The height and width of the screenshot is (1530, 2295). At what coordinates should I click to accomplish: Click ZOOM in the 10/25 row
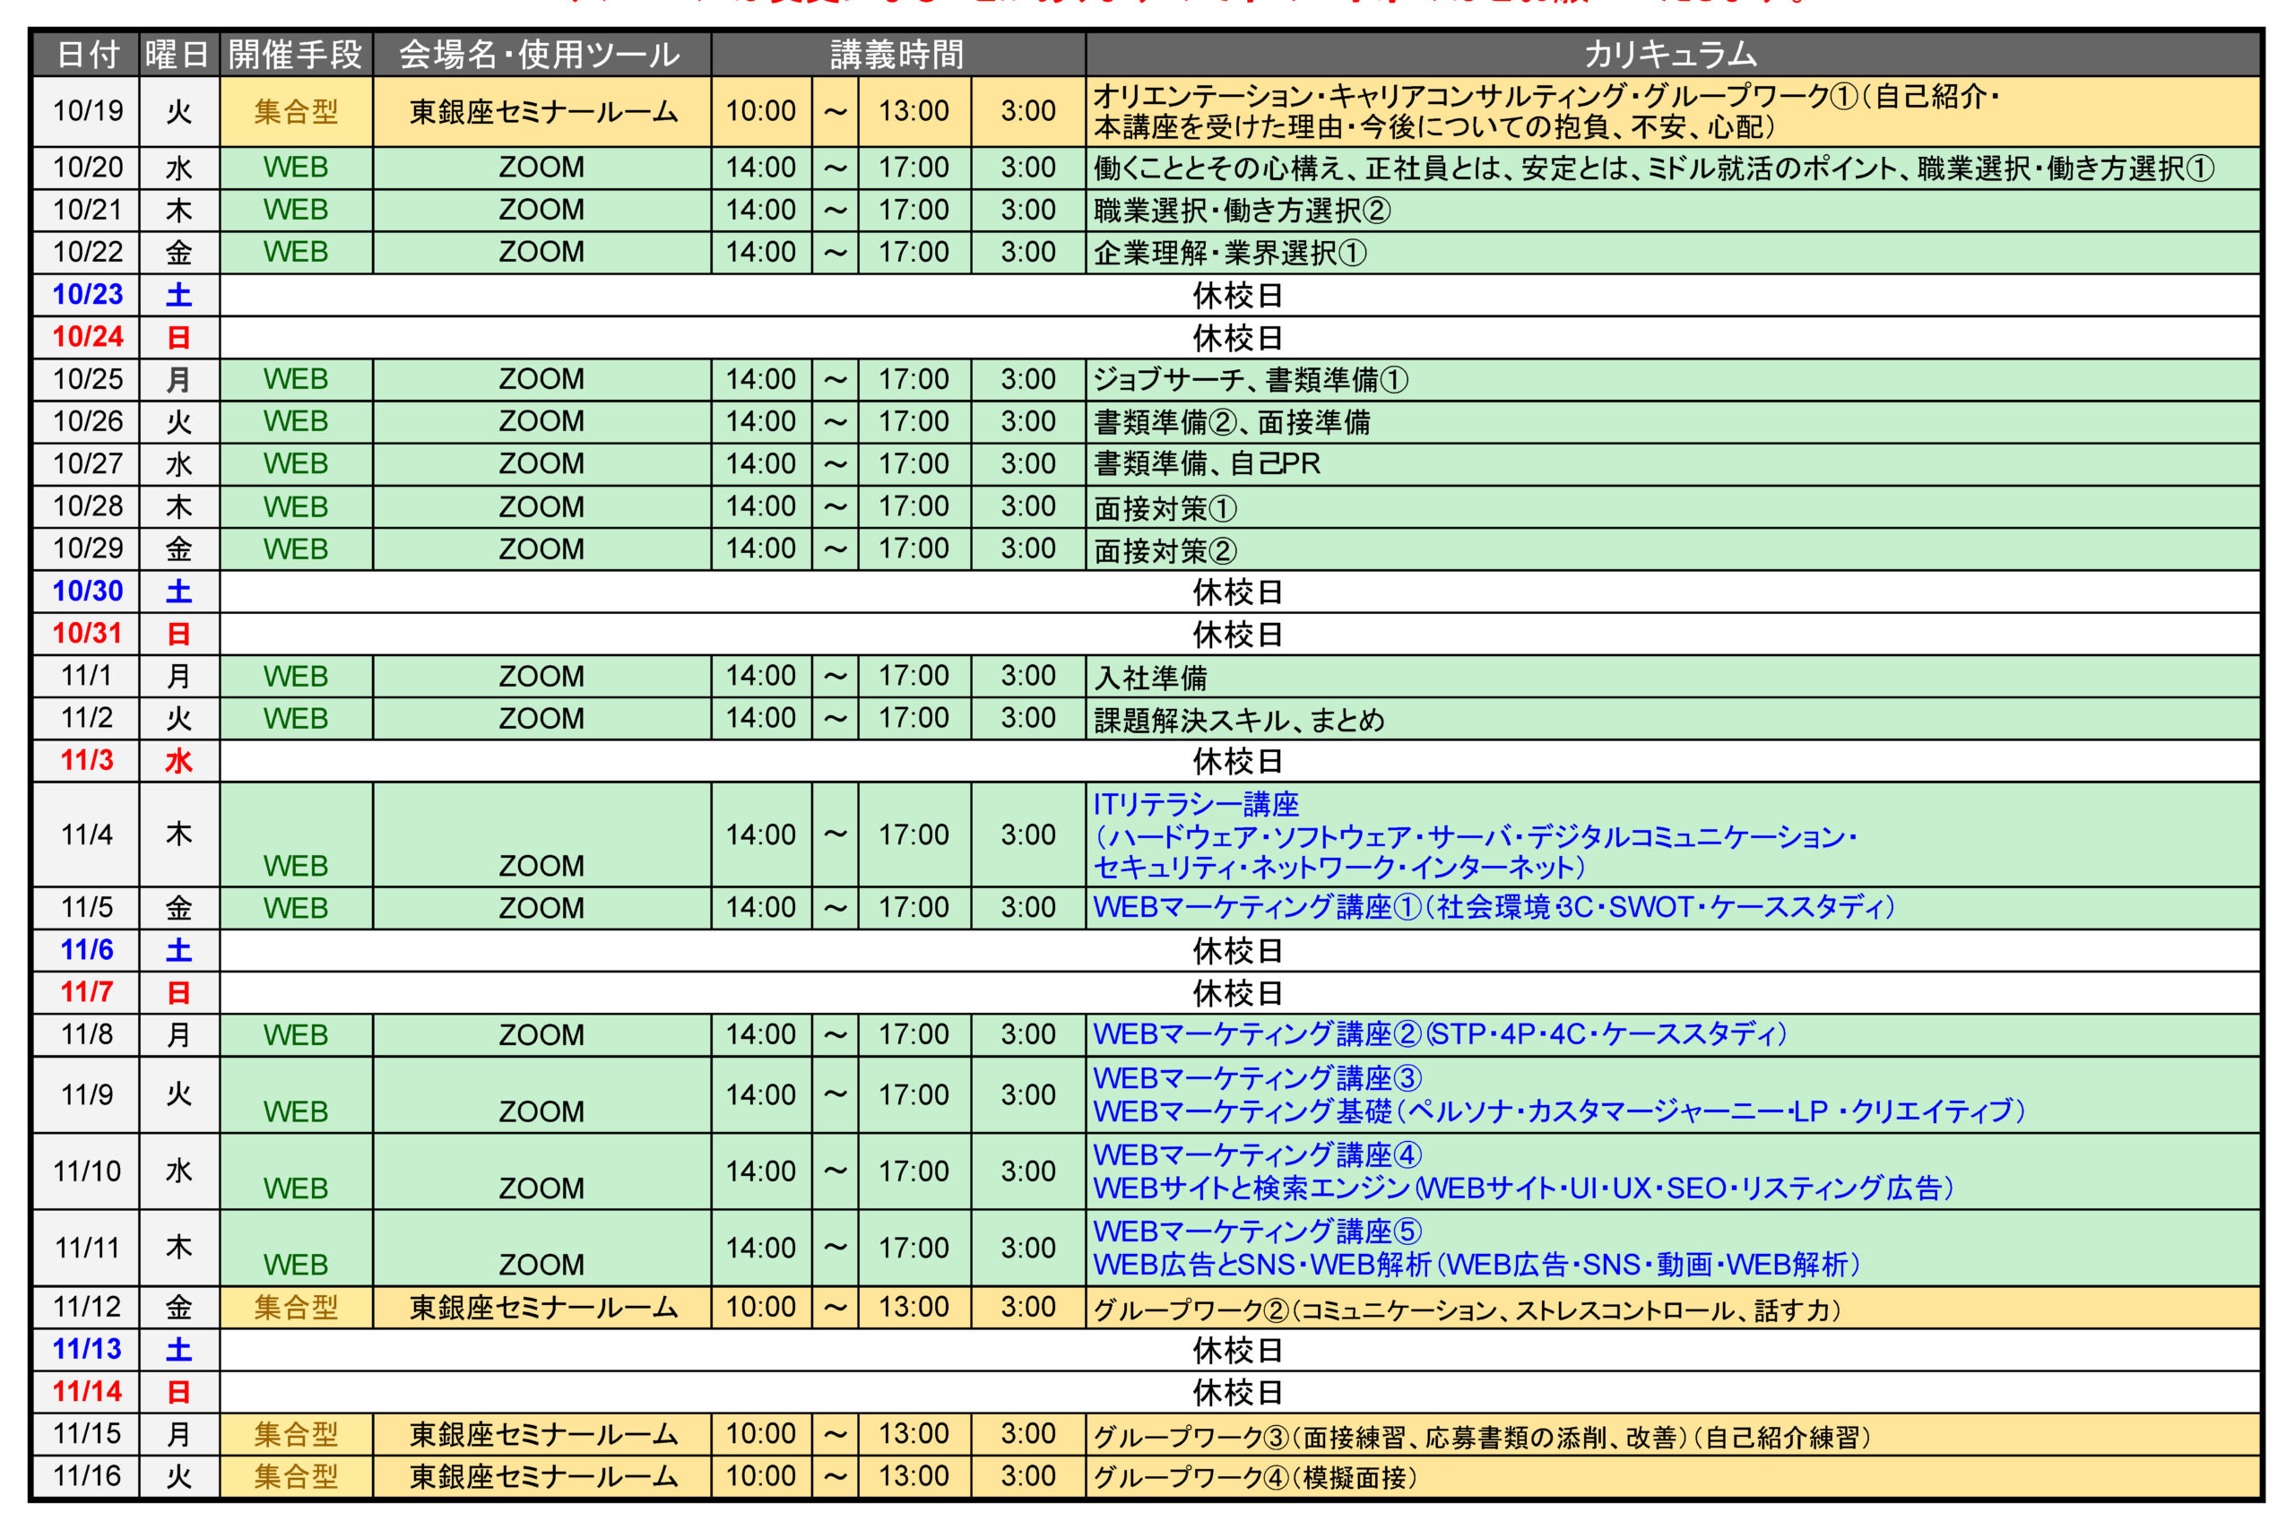click(x=541, y=379)
